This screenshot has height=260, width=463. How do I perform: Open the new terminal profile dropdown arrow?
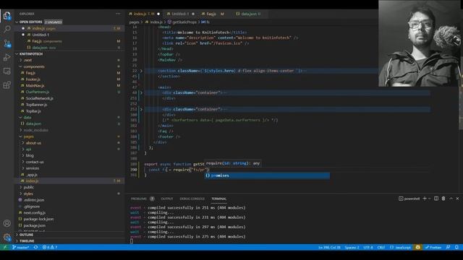point(430,199)
